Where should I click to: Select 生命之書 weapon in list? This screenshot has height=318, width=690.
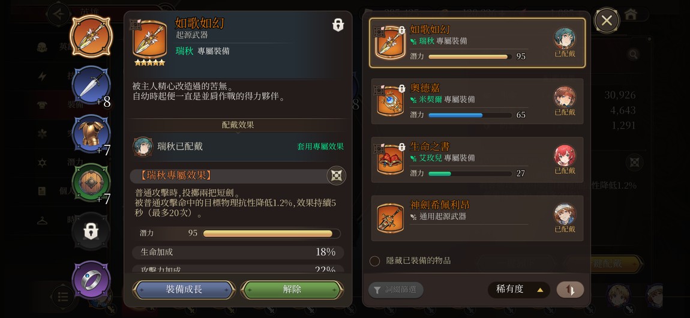[477, 160]
